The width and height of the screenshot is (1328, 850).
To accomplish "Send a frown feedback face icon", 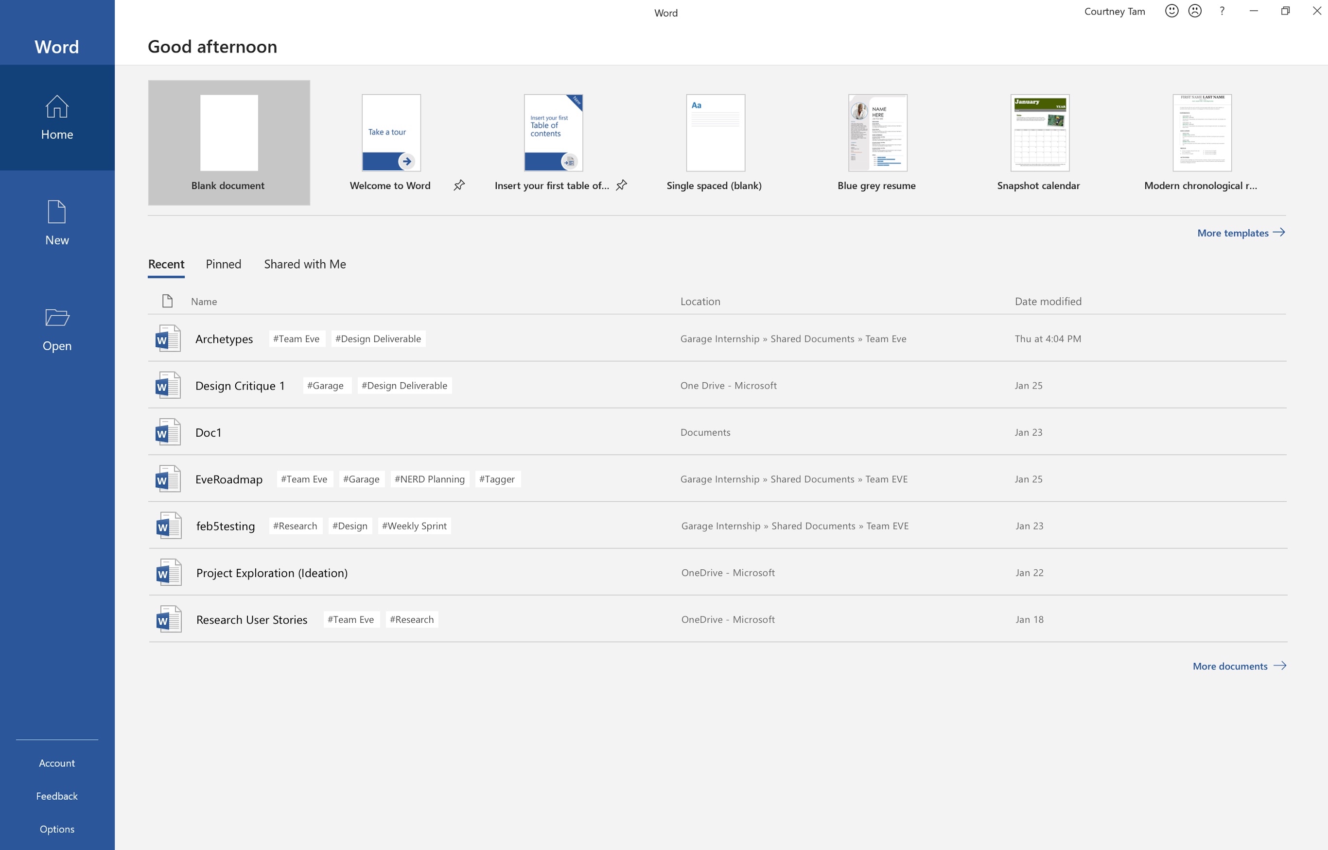I will 1195,11.
